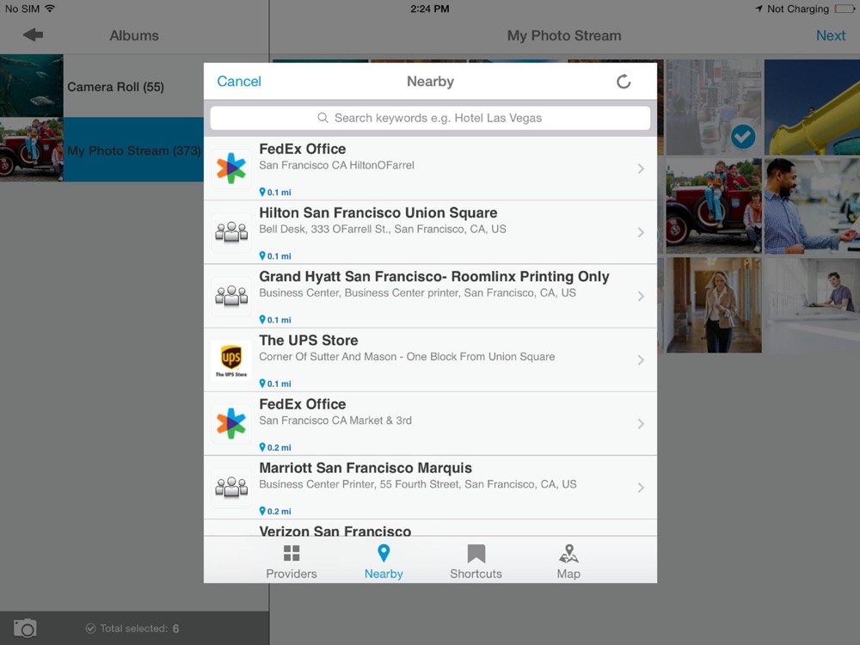The image size is (860, 645).
Task: Choose Grand Hyatt San Francisco- Roomlinx Printing Only
Action: coord(430,296)
